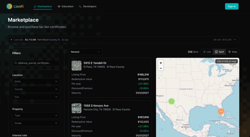
Task: Click the address search input field
Action: pos(36,63)
